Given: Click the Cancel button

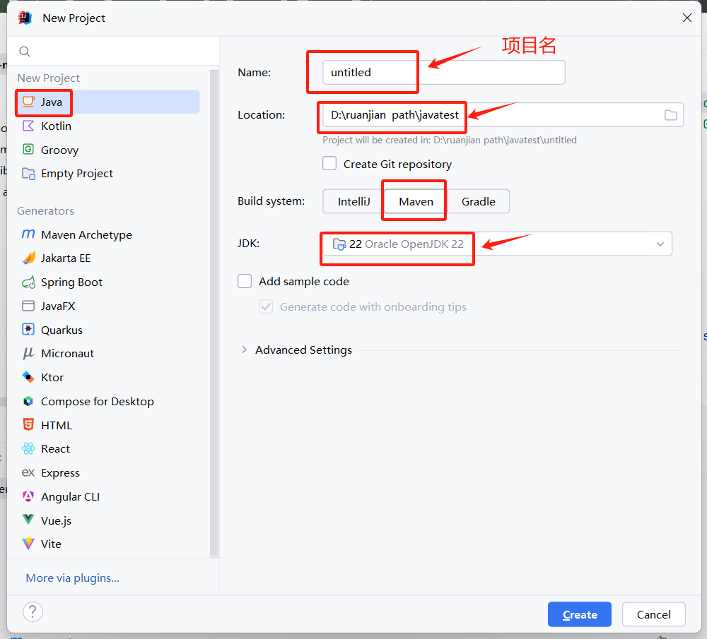Looking at the screenshot, I should coord(653,614).
